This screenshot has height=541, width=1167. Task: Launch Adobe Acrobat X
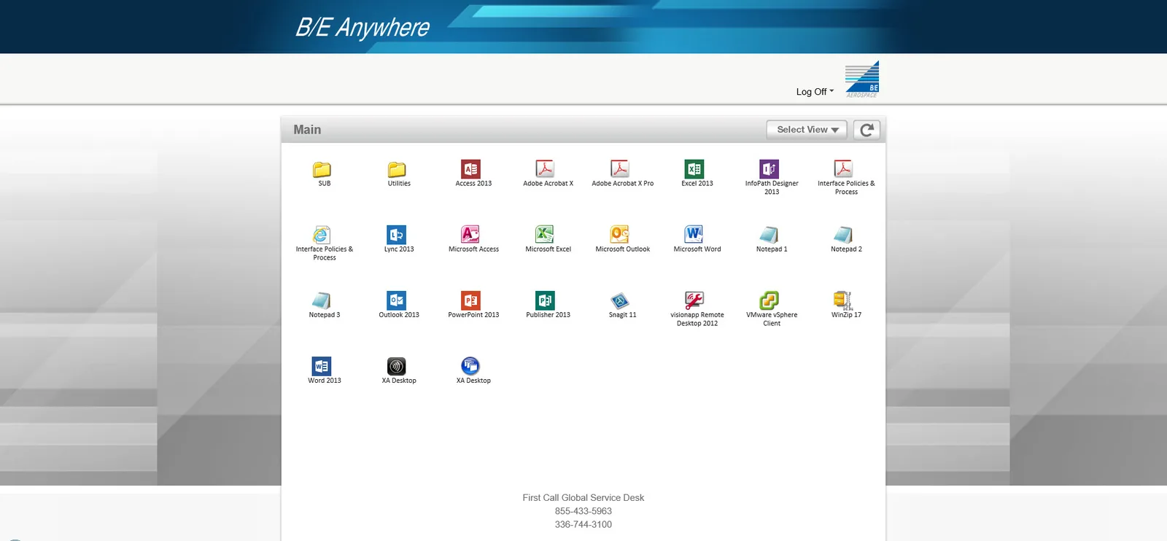(x=546, y=169)
